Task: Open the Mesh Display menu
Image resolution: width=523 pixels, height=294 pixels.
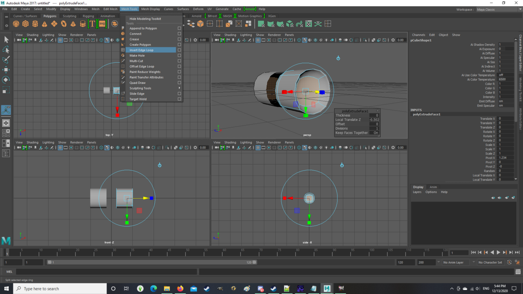Action: [x=150, y=9]
